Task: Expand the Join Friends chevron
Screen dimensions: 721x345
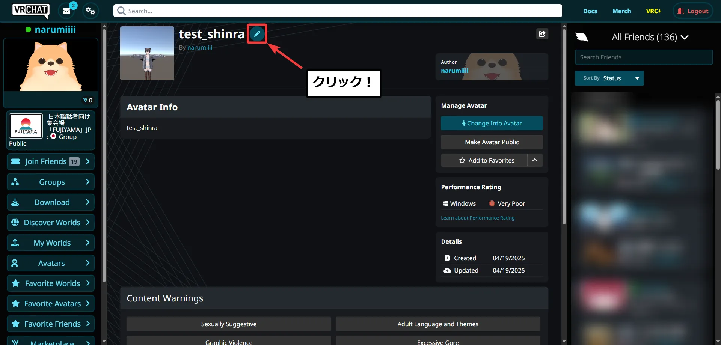Action: 87,161
